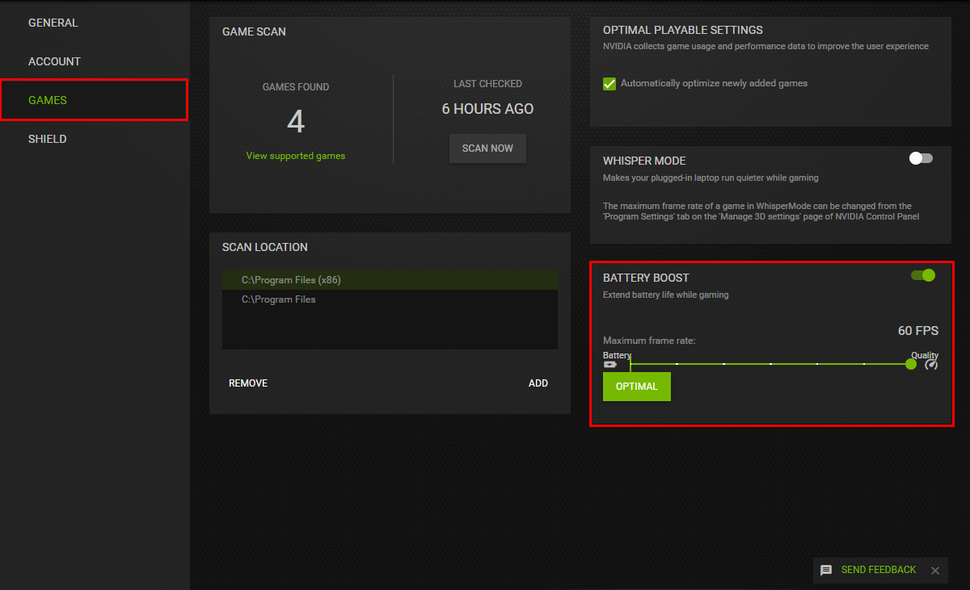Select the C:\Program Files scan location row
970x590 pixels.
coord(390,299)
